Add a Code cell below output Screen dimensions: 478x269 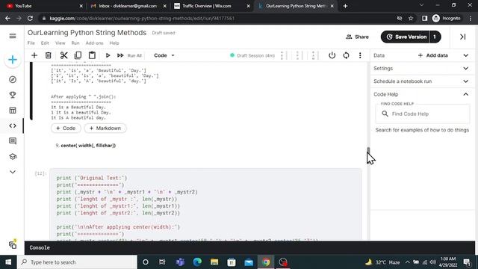[x=66, y=129]
